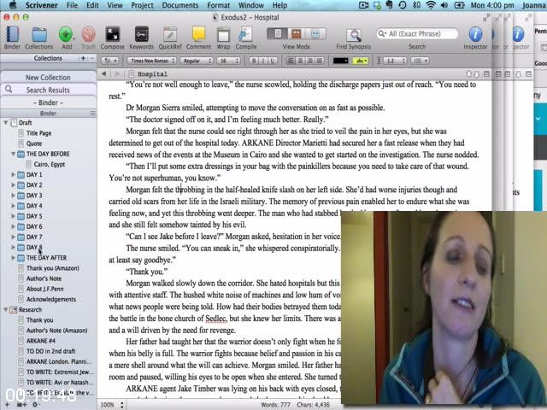Expand the DAY 5 folder

click(x=14, y=216)
